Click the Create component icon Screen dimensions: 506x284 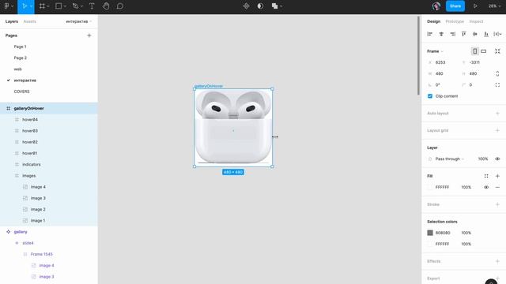(246, 6)
